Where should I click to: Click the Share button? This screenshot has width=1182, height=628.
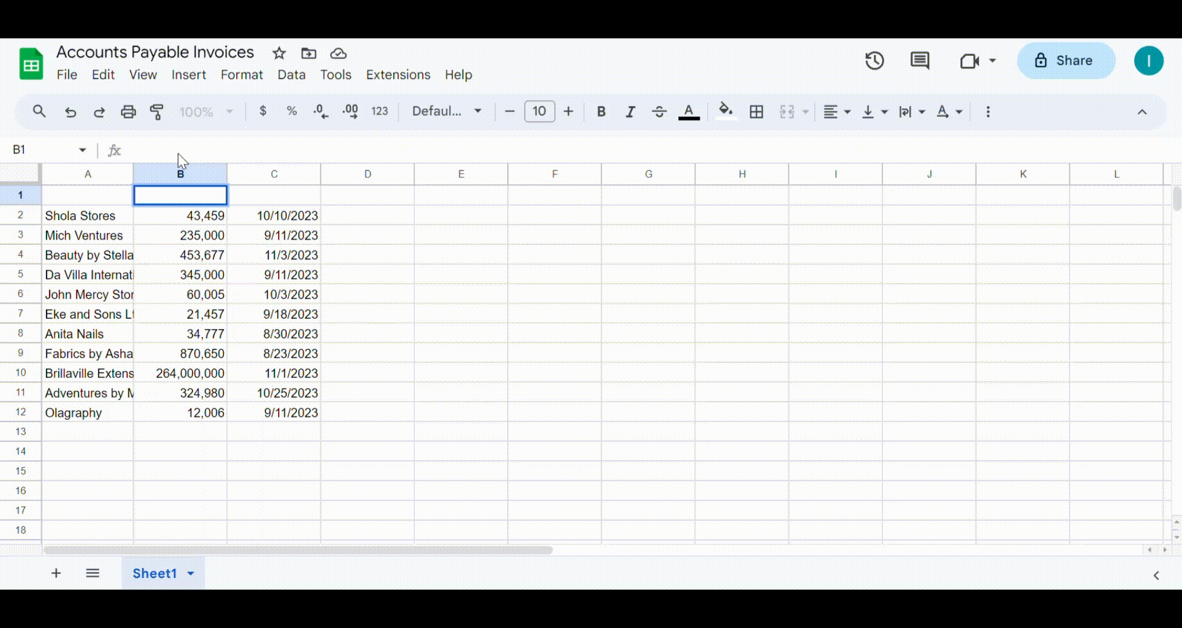(x=1067, y=60)
